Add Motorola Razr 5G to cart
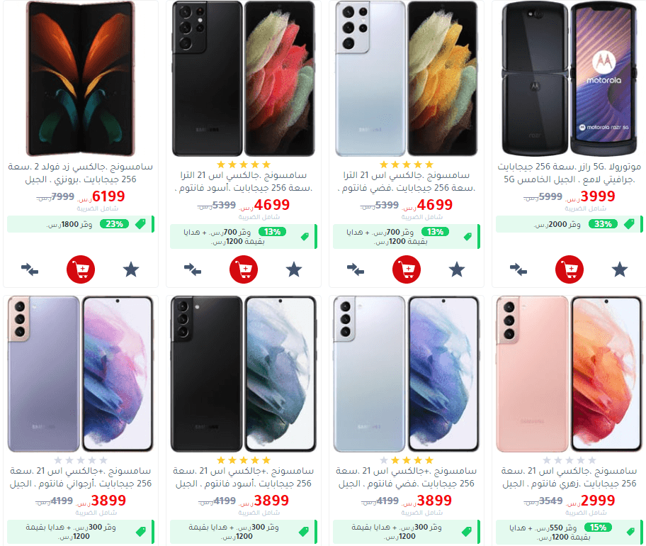Screen dimensions: 646x546 coord(569,269)
